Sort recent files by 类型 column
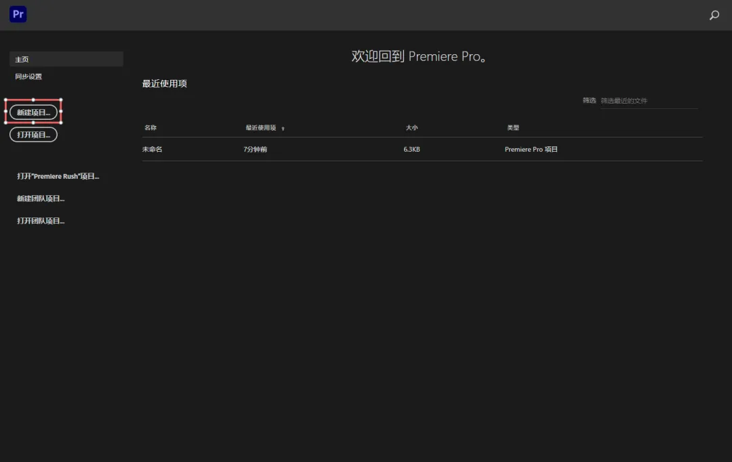732x462 pixels. pyautogui.click(x=513, y=128)
